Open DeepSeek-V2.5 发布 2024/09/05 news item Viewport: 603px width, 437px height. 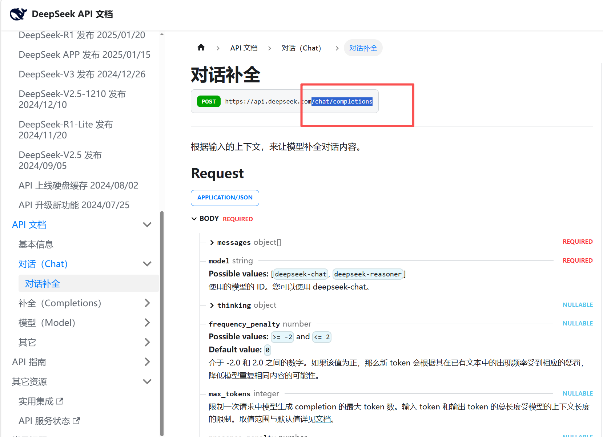[60, 160]
